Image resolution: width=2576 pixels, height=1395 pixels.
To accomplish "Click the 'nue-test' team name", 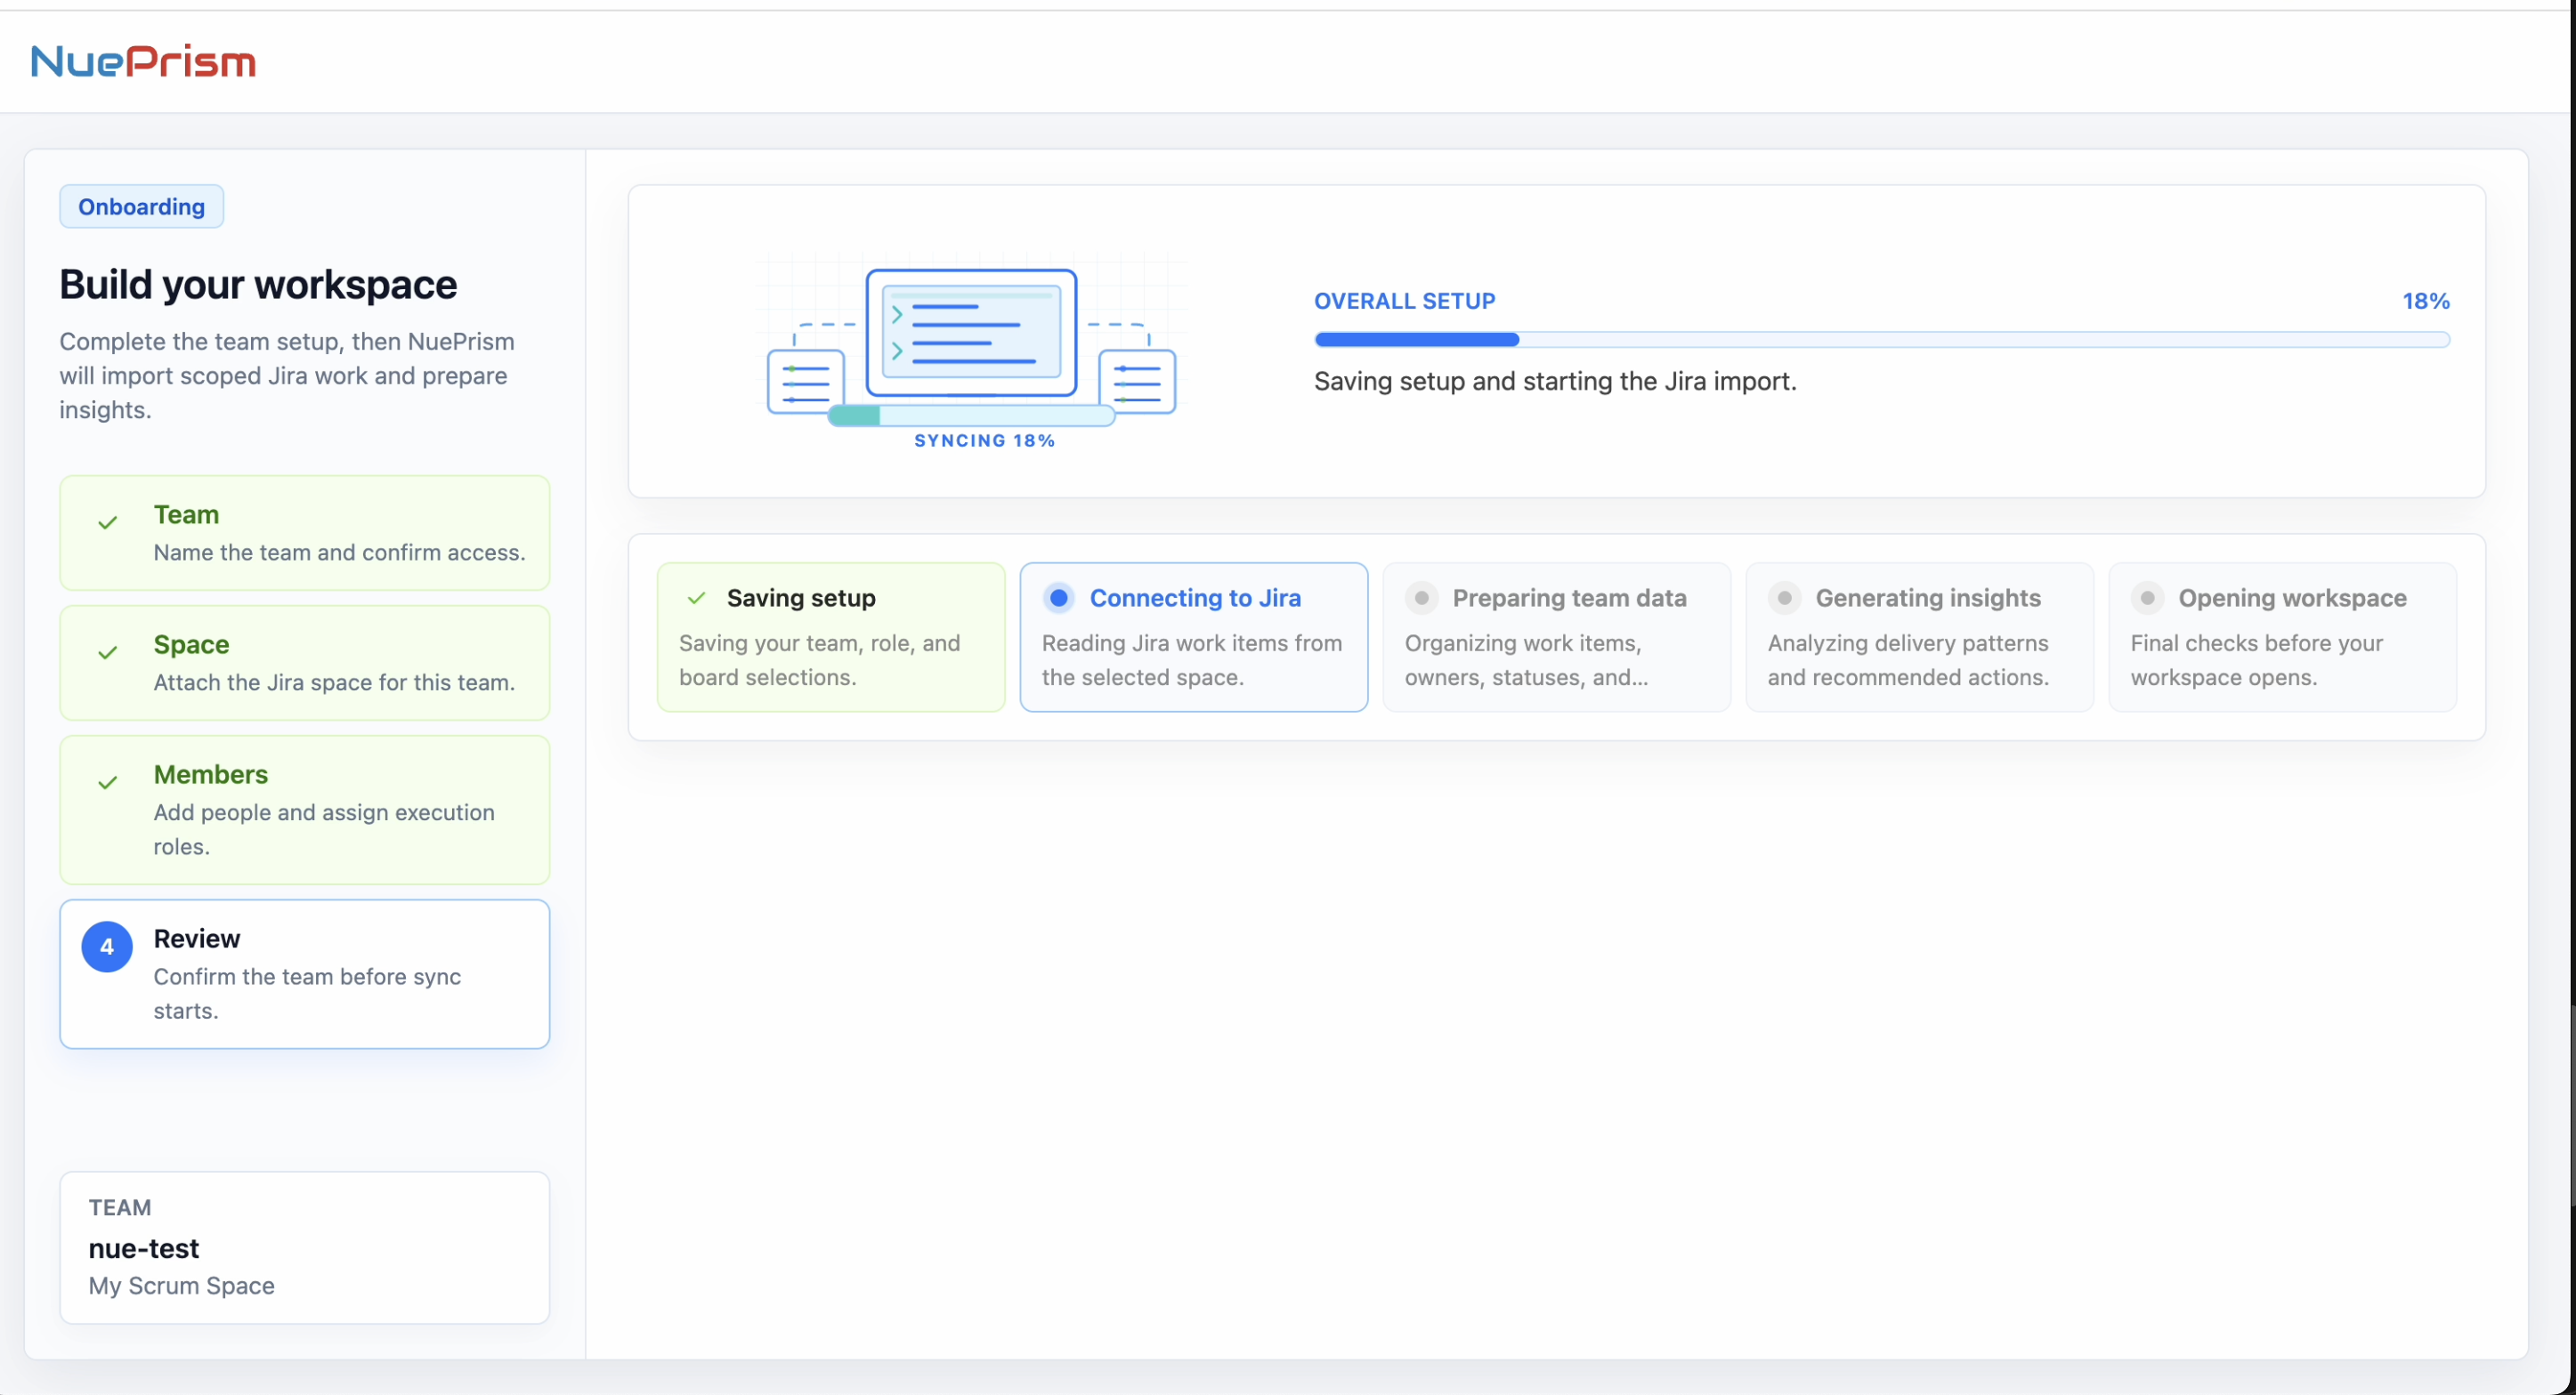I will click(x=144, y=1248).
